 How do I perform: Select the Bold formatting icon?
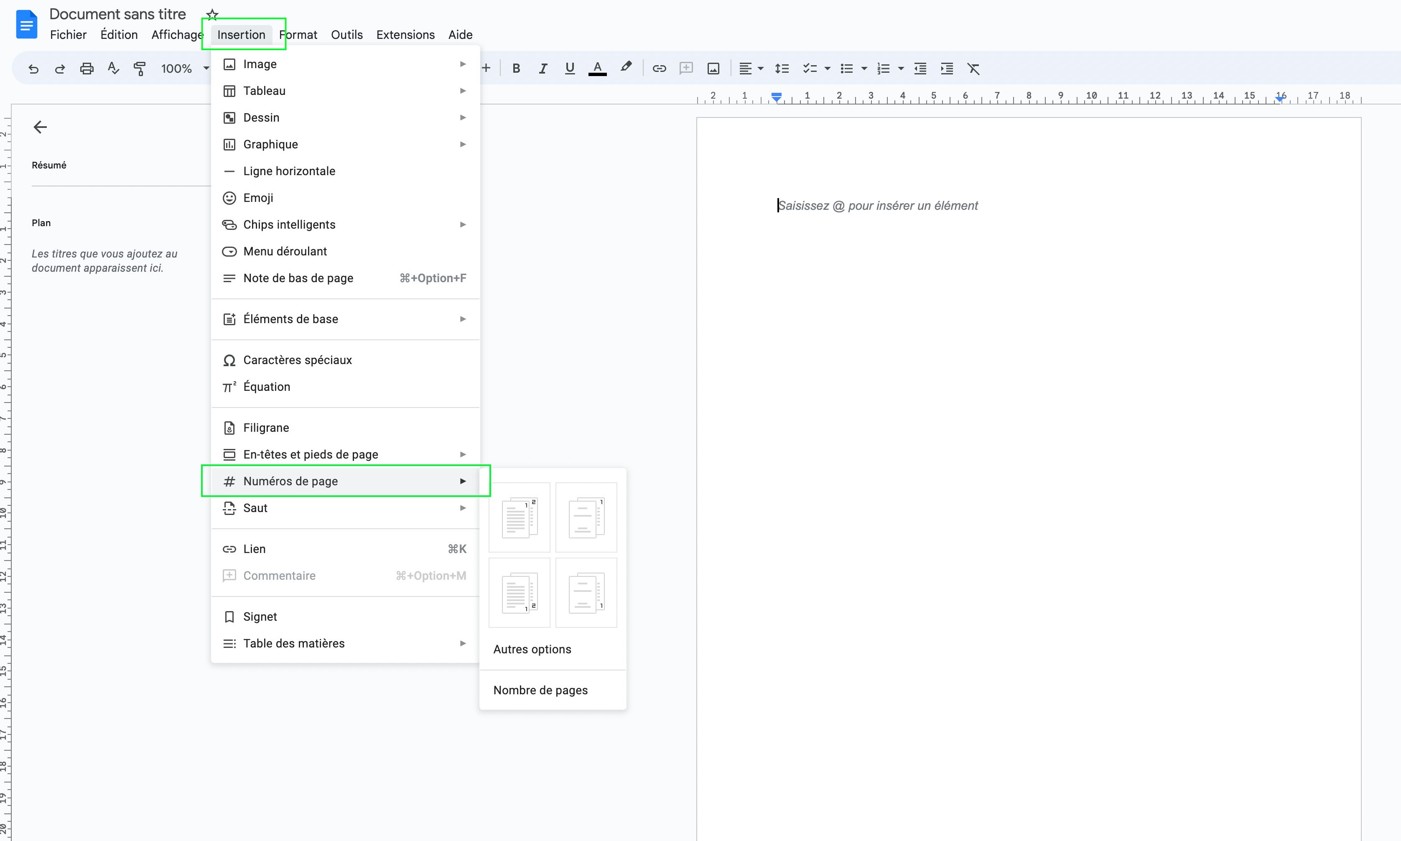[516, 68]
